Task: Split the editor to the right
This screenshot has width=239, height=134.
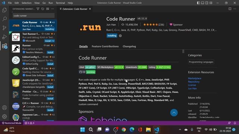Action: pyautogui.click(x=230, y=9)
